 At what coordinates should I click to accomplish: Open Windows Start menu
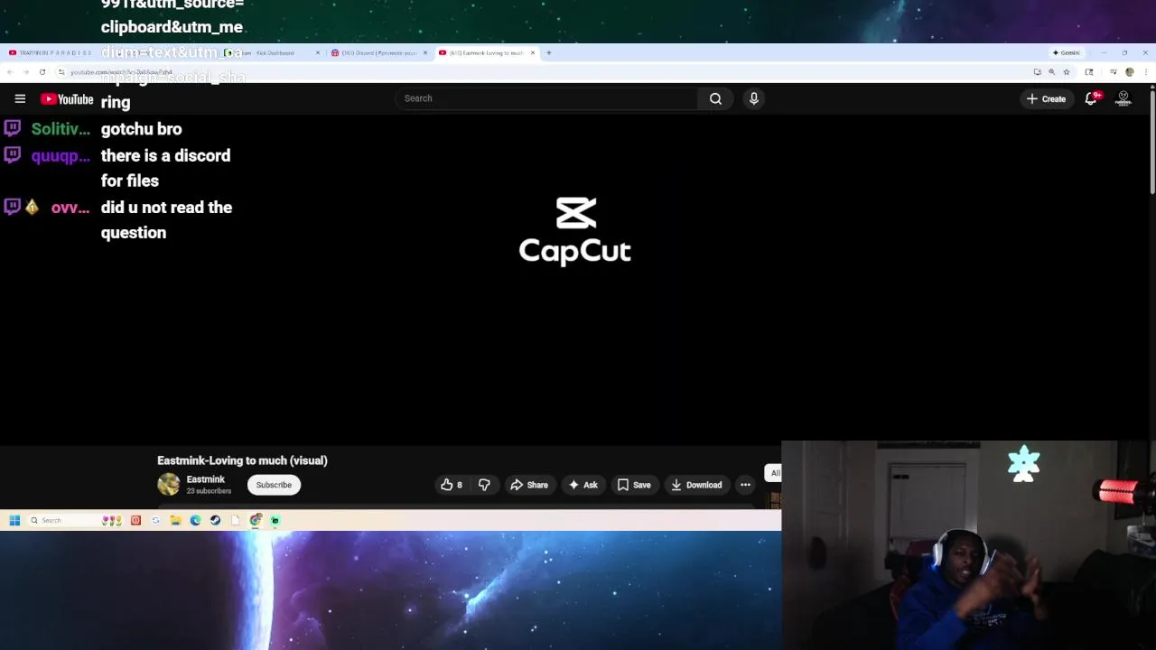[14, 520]
